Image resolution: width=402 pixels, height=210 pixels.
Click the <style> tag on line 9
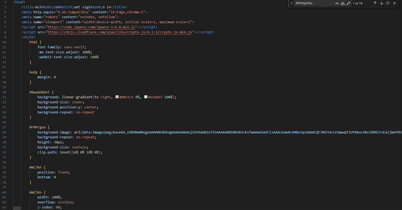[28, 37]
